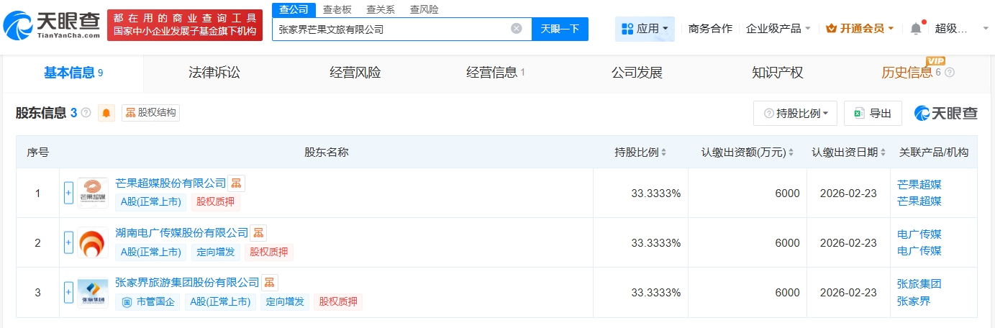
Task: Open equity structure icon beside 张家界旅游集团股份有限公司
Action: pyautogui.click(x=269, y=283)
